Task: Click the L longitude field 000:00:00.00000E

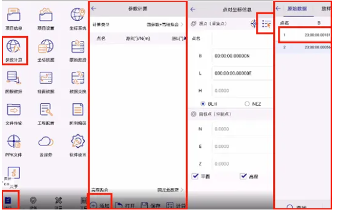Action: tap(242, 74)
